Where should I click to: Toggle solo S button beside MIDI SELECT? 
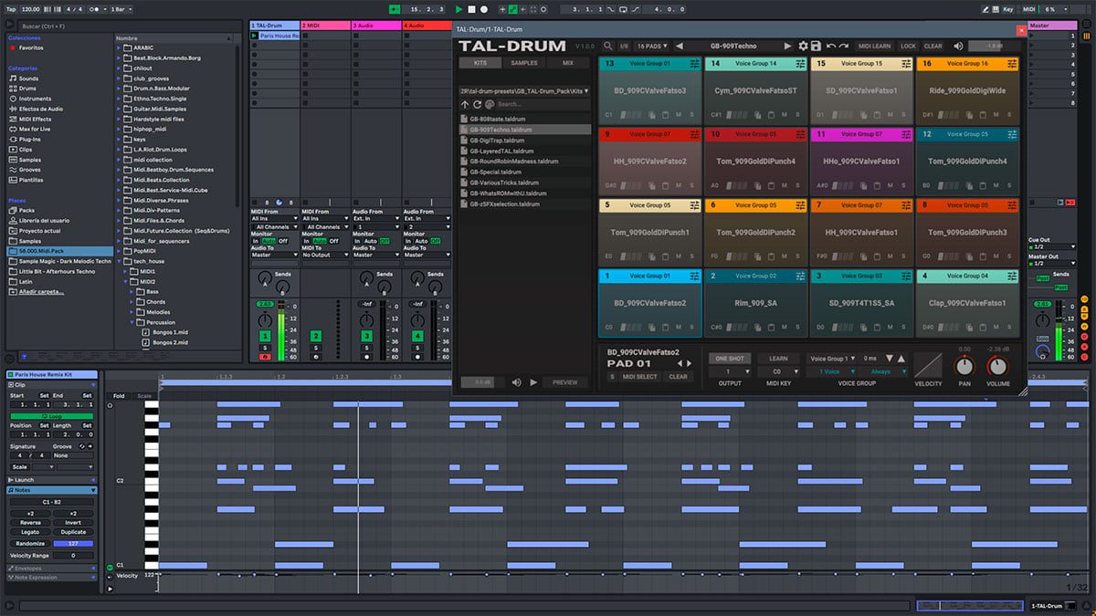[612, 376]
